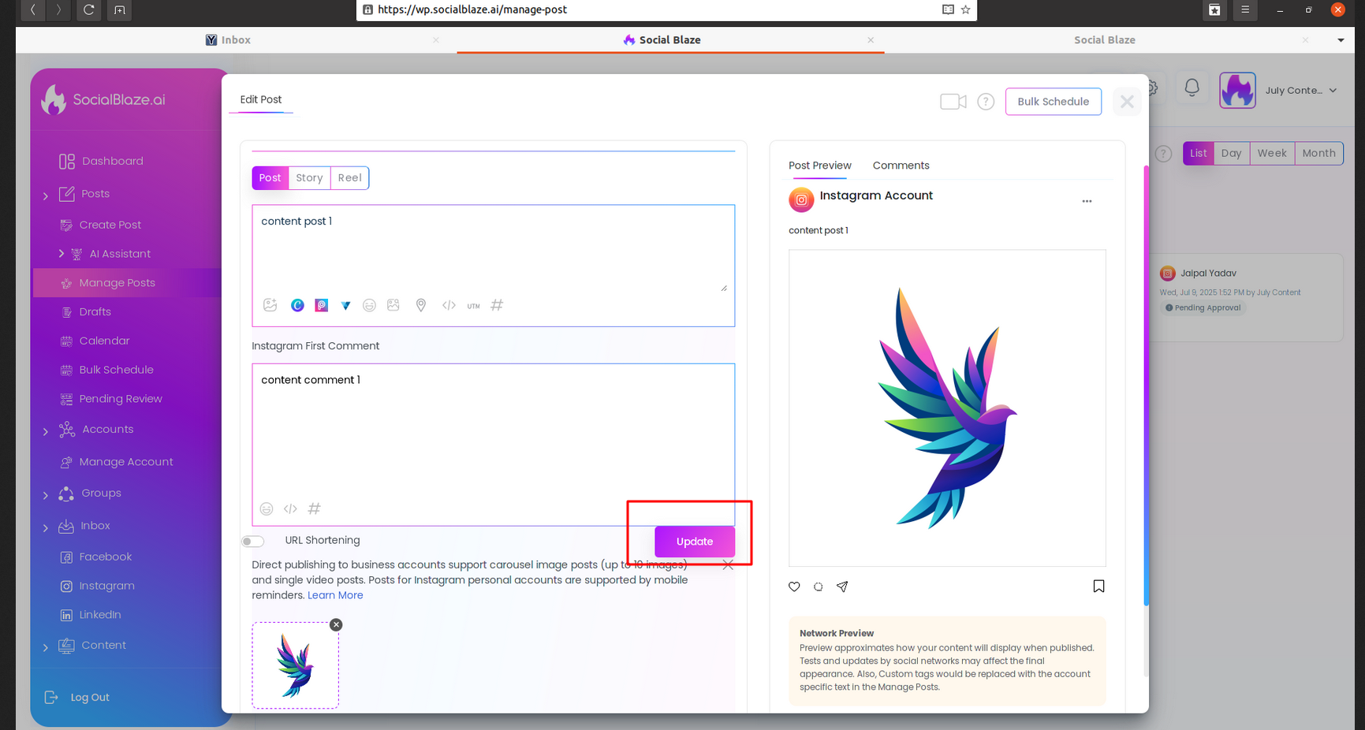Click hashtag icon in post content toolbar
This screenshot has height=730, width=1365.
pyautogui.click(x=497, y=304)
